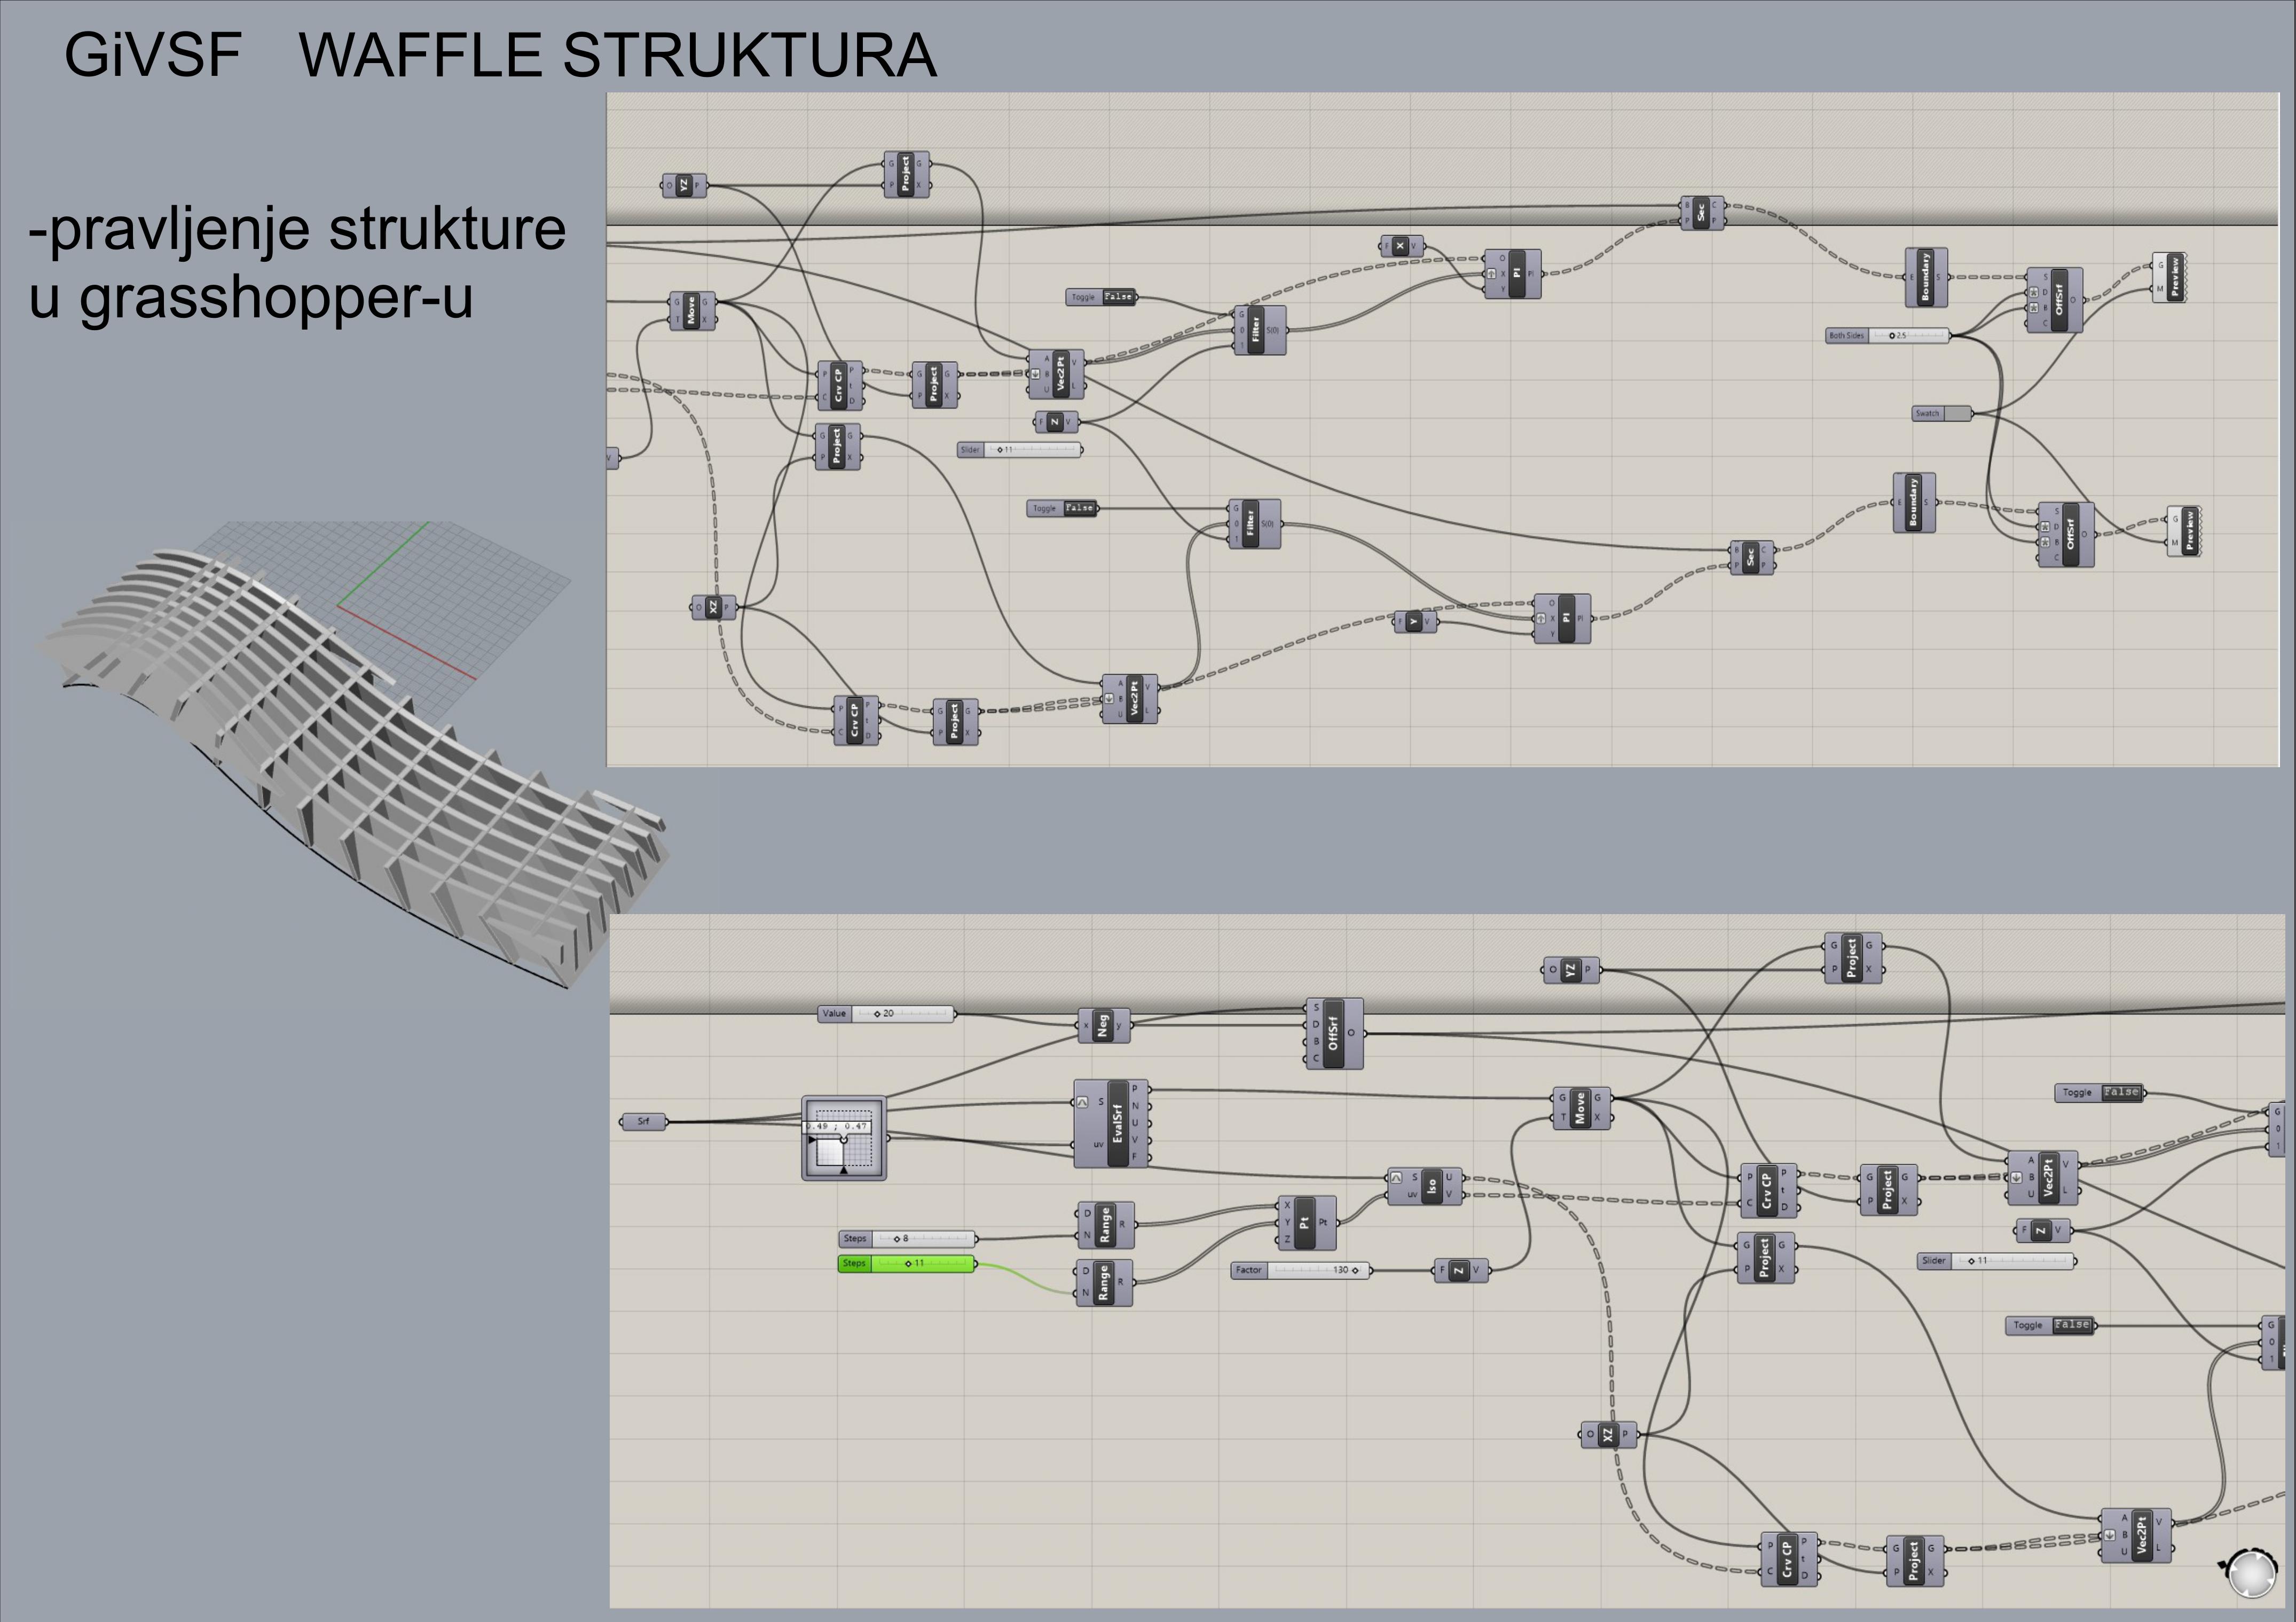Toggle the lower False toggle in top canvas
This screenshot has width=2296, height=1622.
point(1063,508)
